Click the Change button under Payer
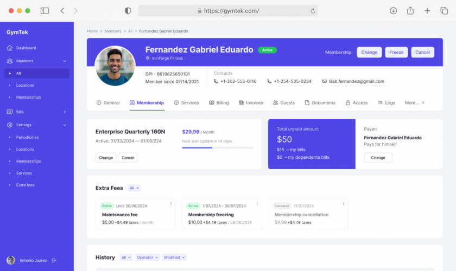Viewport: 456px width, 271px height. click(378, 158)
